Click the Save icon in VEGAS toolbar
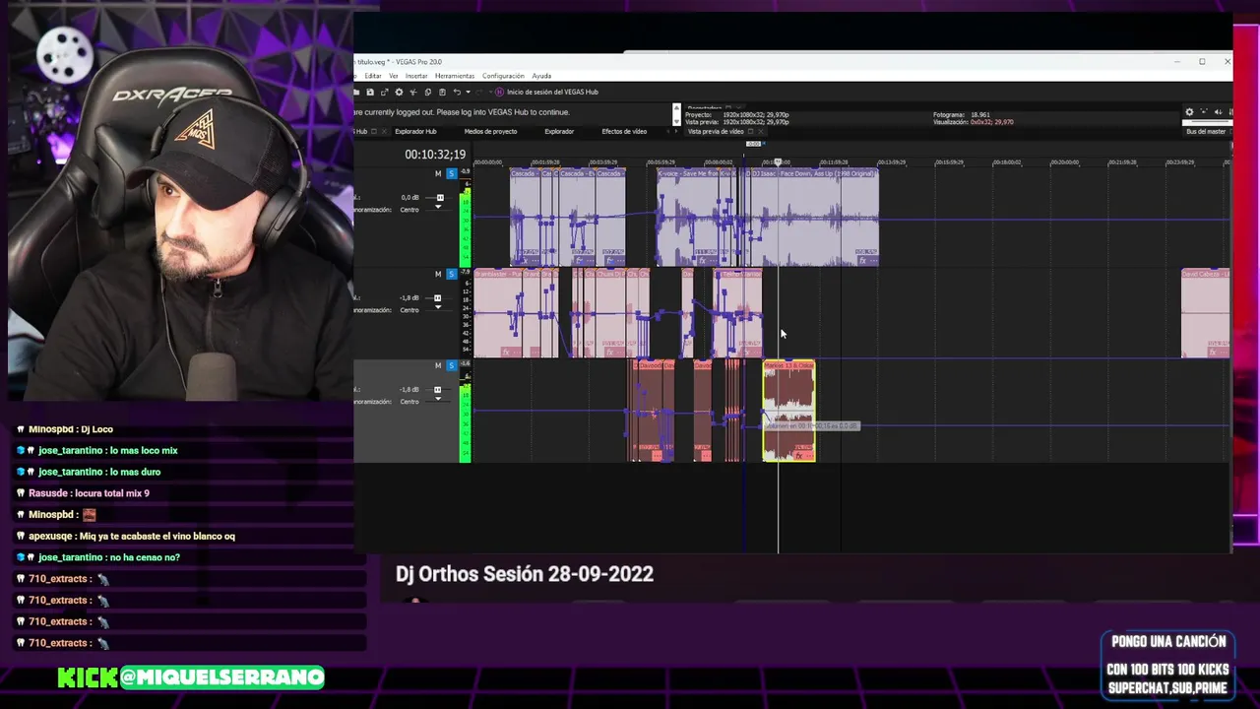The height and width of the screenshot is (709, 1260). click(x=370, y=92)
